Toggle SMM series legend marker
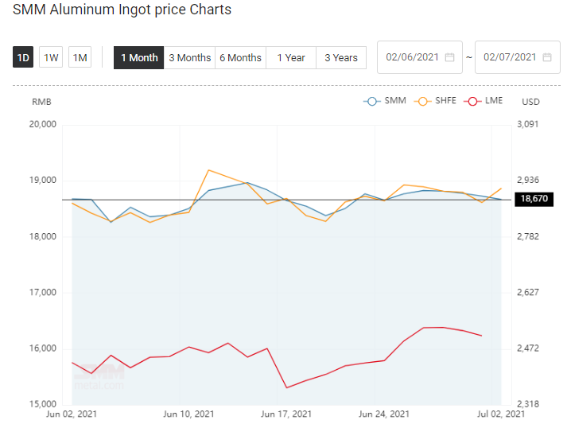The image size is (567, 424). click(371, 101)
